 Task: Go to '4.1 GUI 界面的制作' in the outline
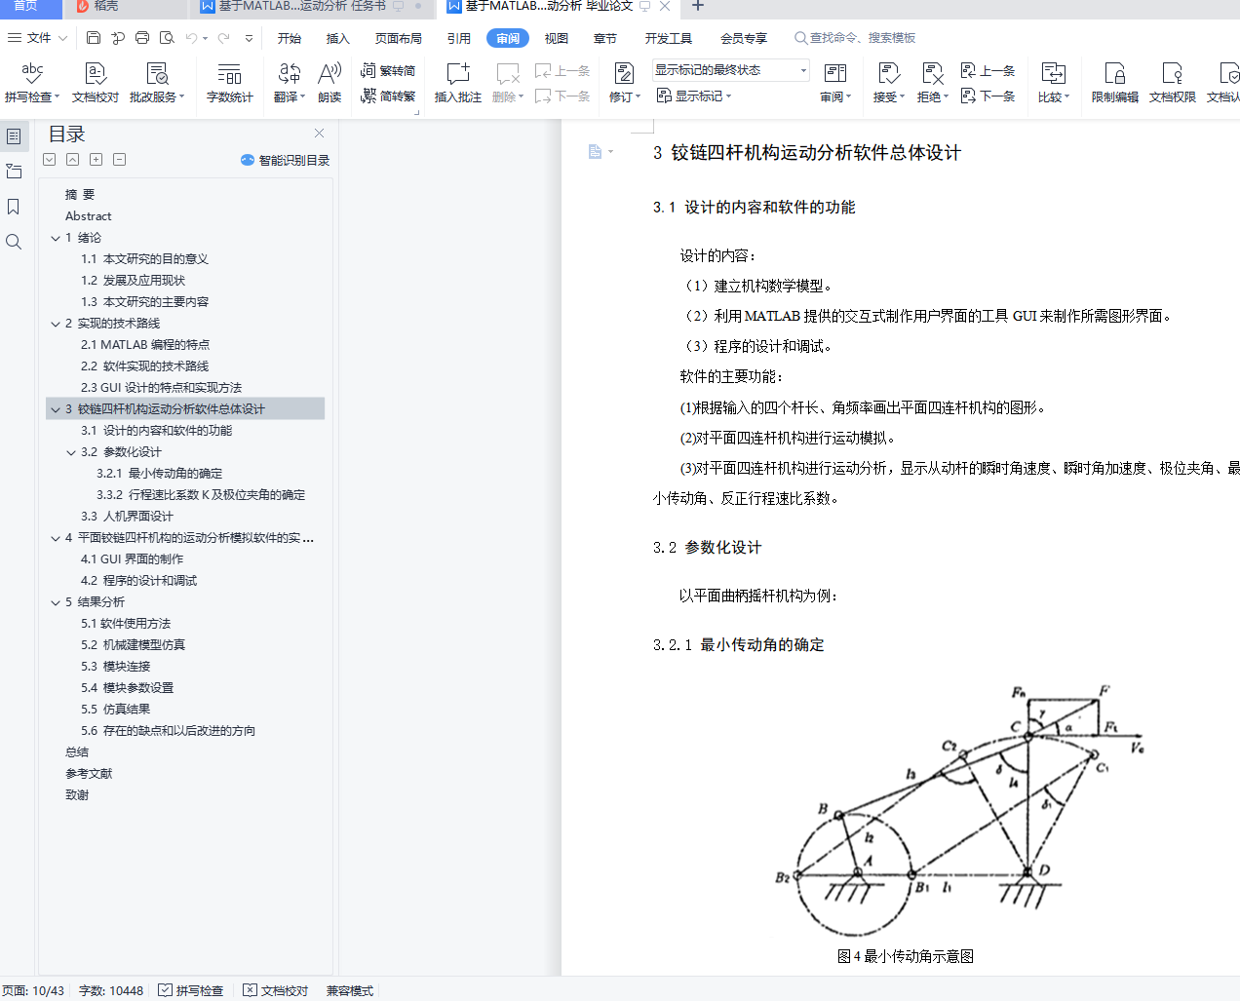132,559
